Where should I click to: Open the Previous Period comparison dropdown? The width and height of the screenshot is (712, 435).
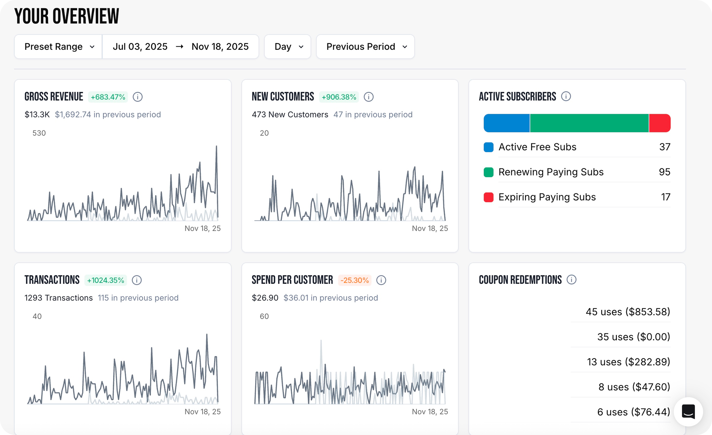(365, 47)
